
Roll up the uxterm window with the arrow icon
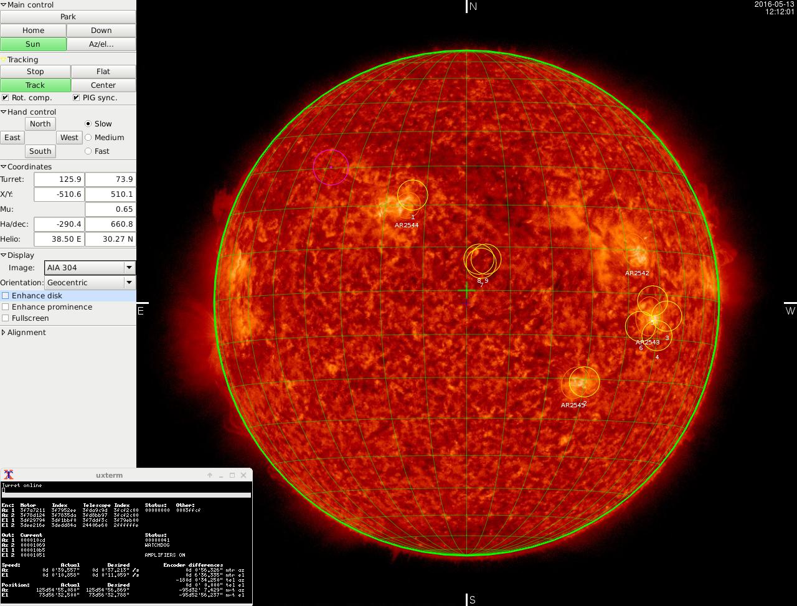(x=210, y=475)
